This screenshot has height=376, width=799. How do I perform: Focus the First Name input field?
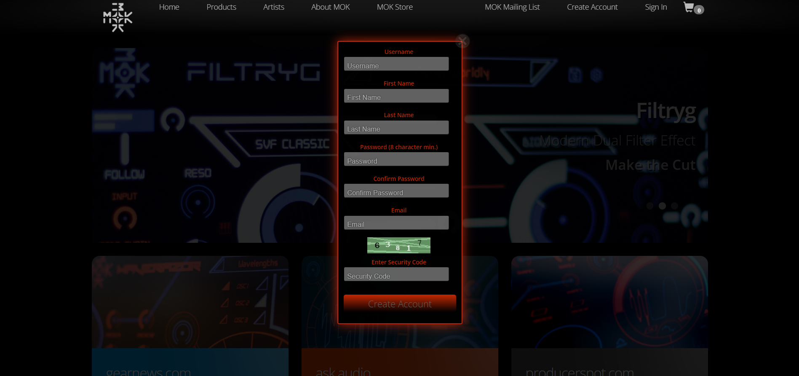point(396,96)
